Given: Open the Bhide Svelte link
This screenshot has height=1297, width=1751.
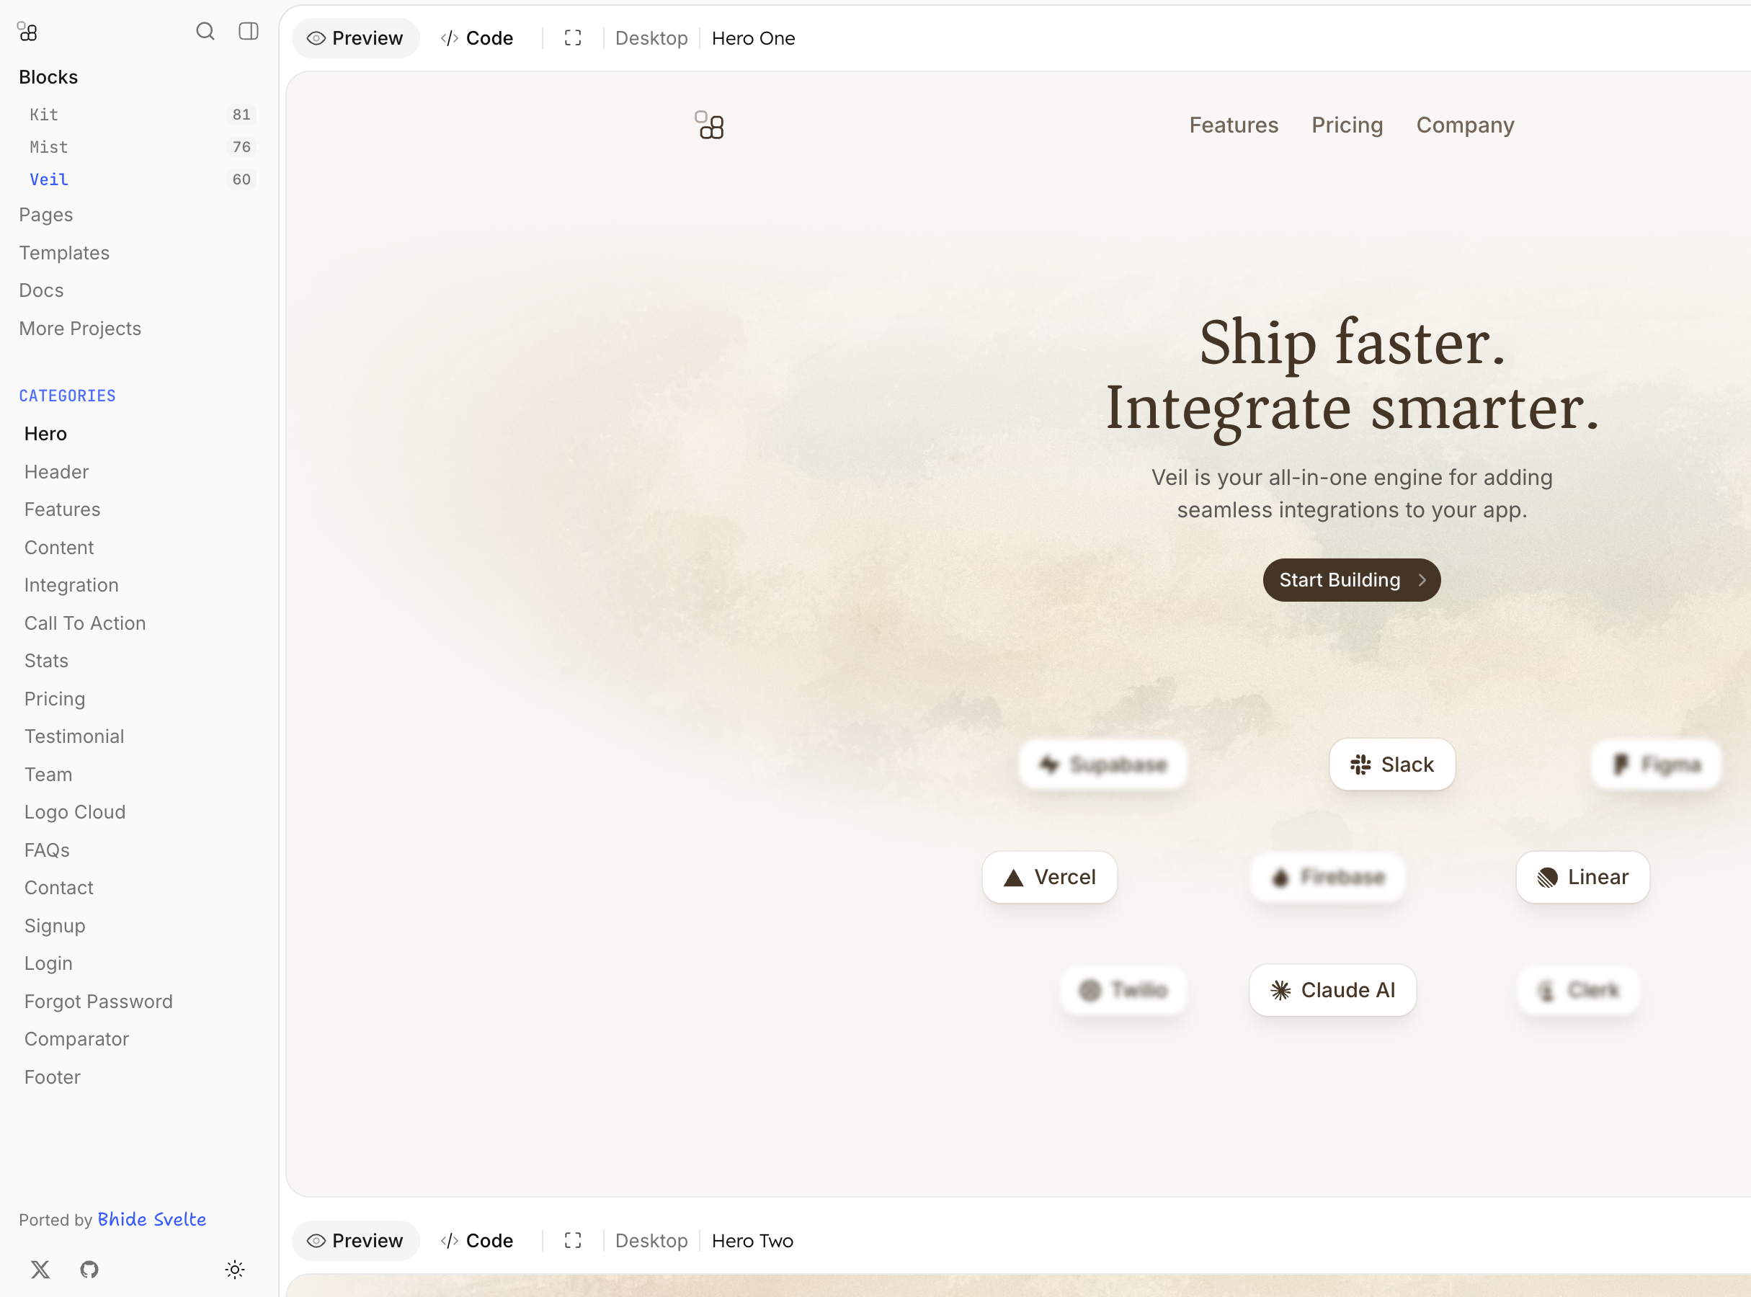Looking at the screenshot, I should [x=151, y=1219].
